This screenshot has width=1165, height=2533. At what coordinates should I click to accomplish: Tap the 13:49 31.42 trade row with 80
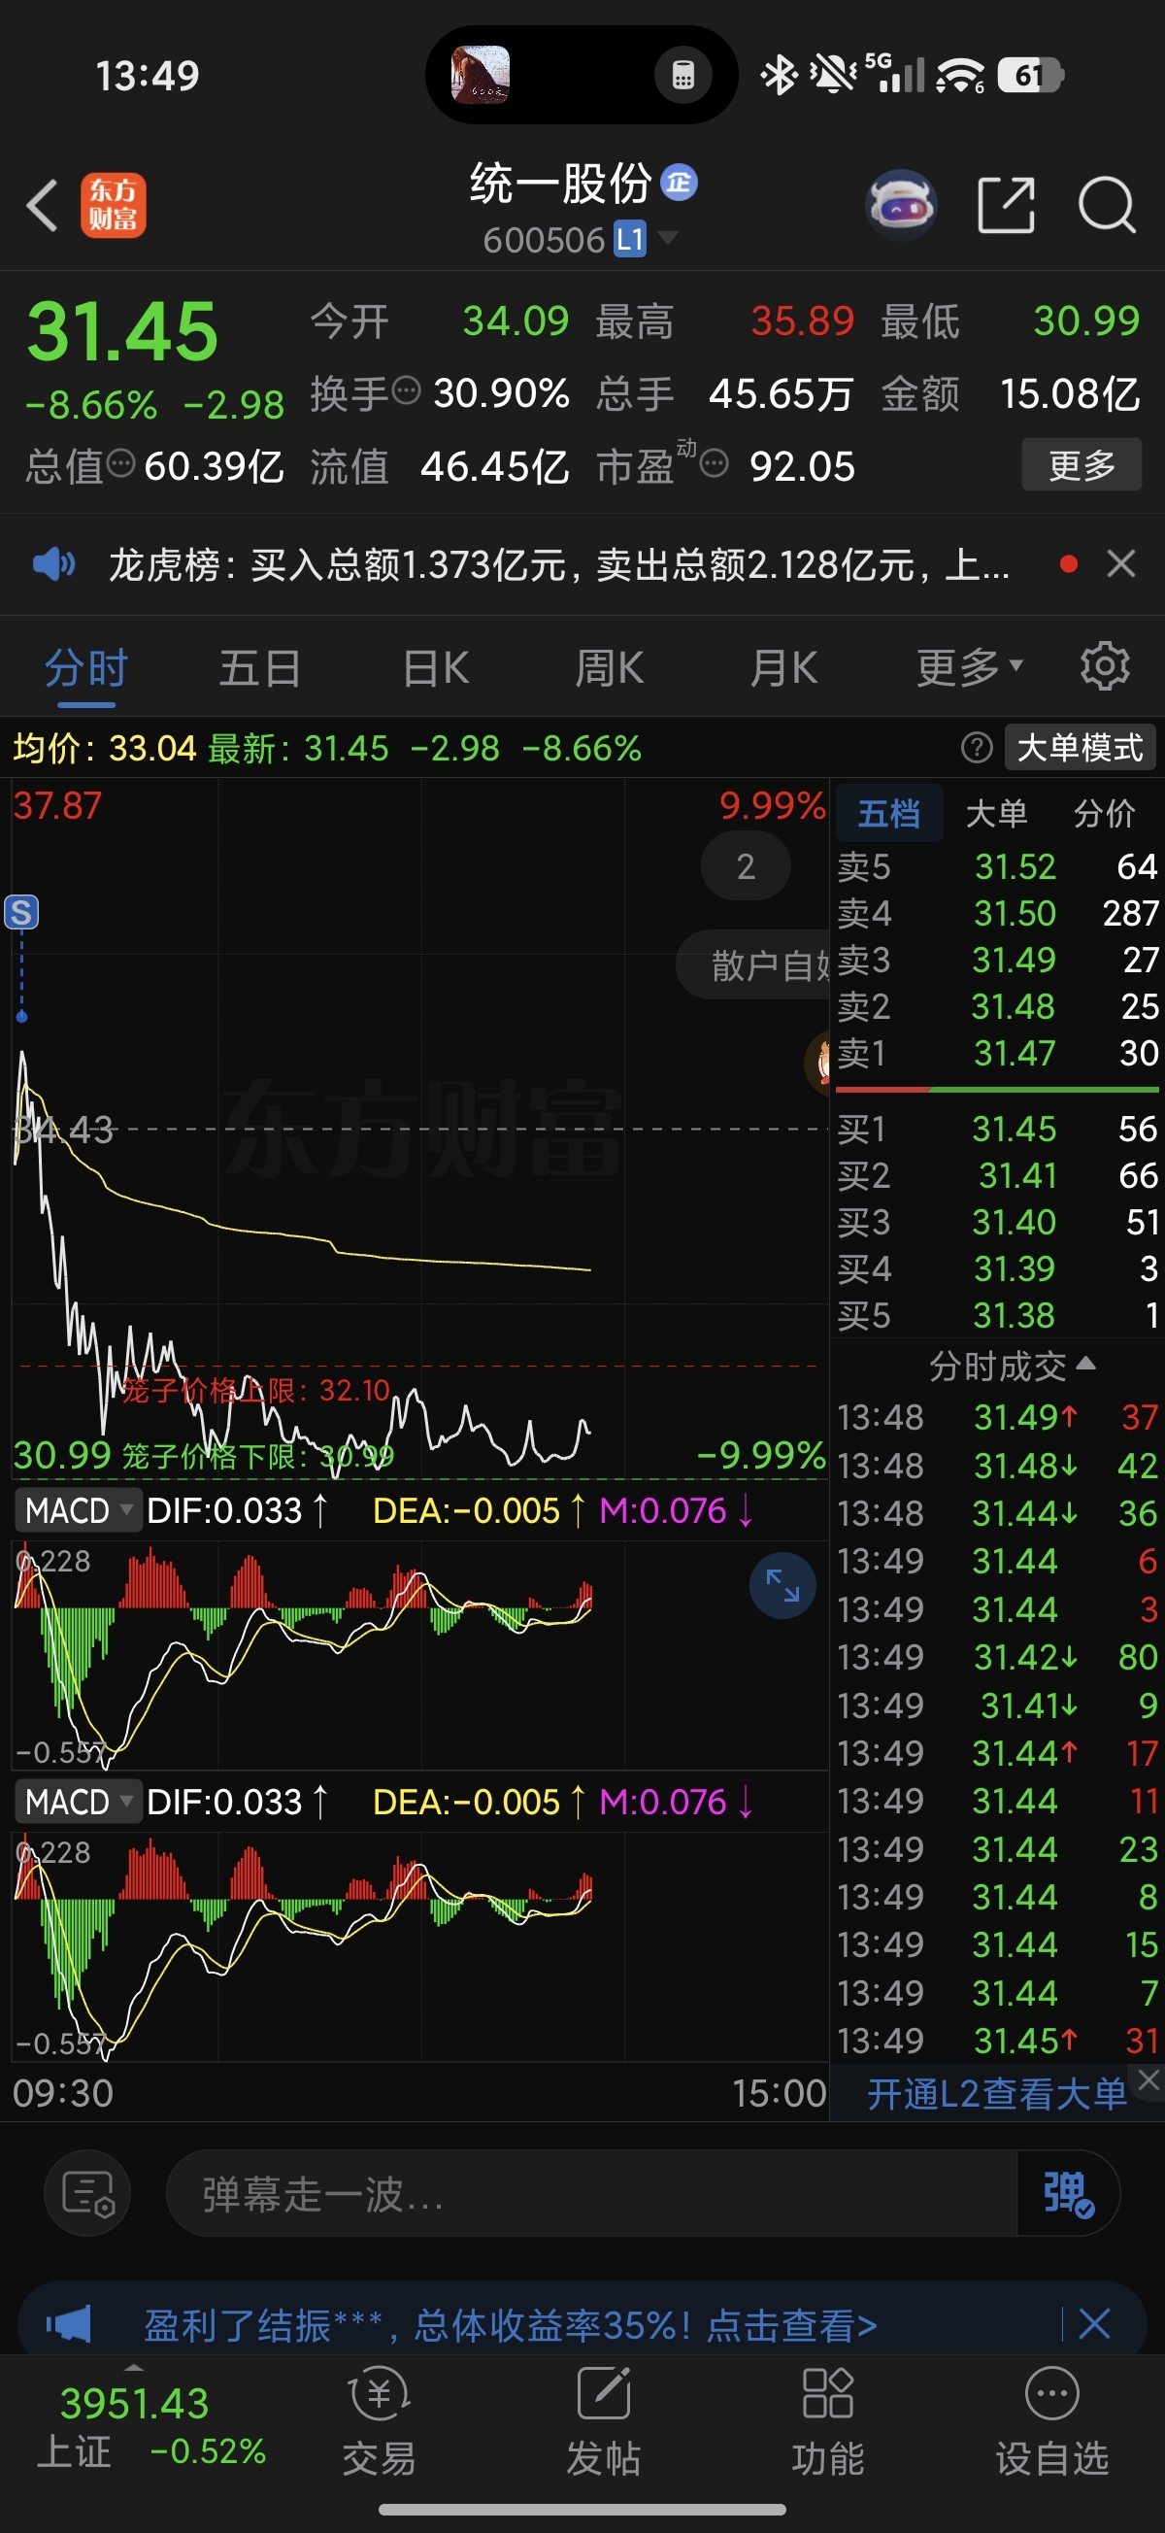coord(997,1657)
